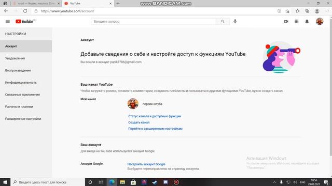Open browser collections icon
This screenshot has width=332, height=186.
click(307, 11)
